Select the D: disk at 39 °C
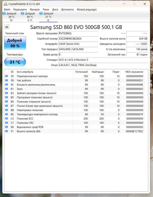This screenshot has height=197, width=153. point(10,17)
